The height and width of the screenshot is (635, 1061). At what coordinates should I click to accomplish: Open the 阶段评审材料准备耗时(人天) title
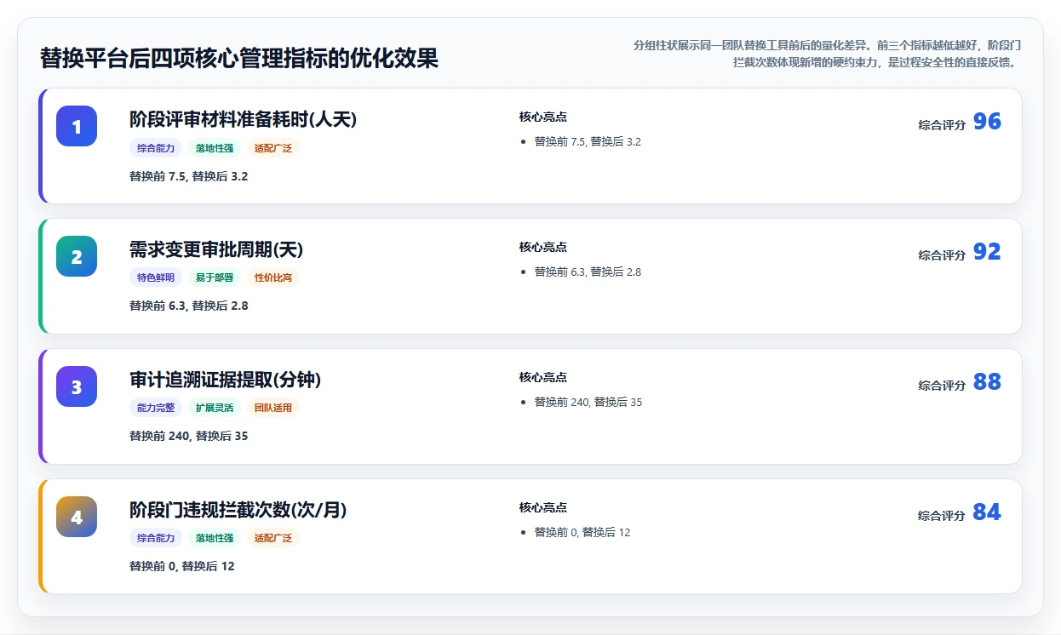(x=243, y=120)
